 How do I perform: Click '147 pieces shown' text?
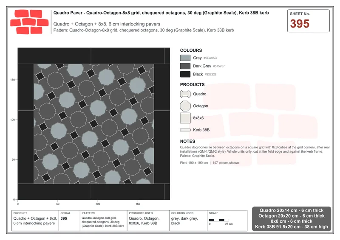coord(226,163)
